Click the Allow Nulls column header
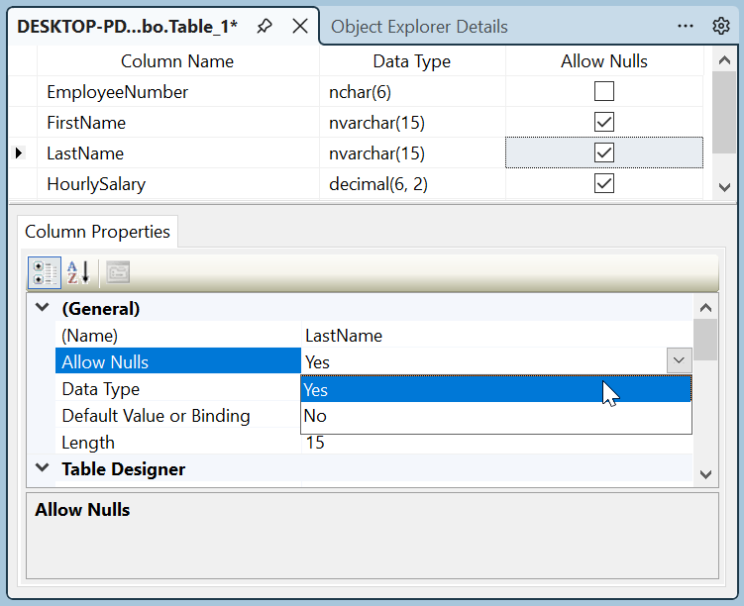The height and width of the screenshot is (606, 744). tap(604, 61)
